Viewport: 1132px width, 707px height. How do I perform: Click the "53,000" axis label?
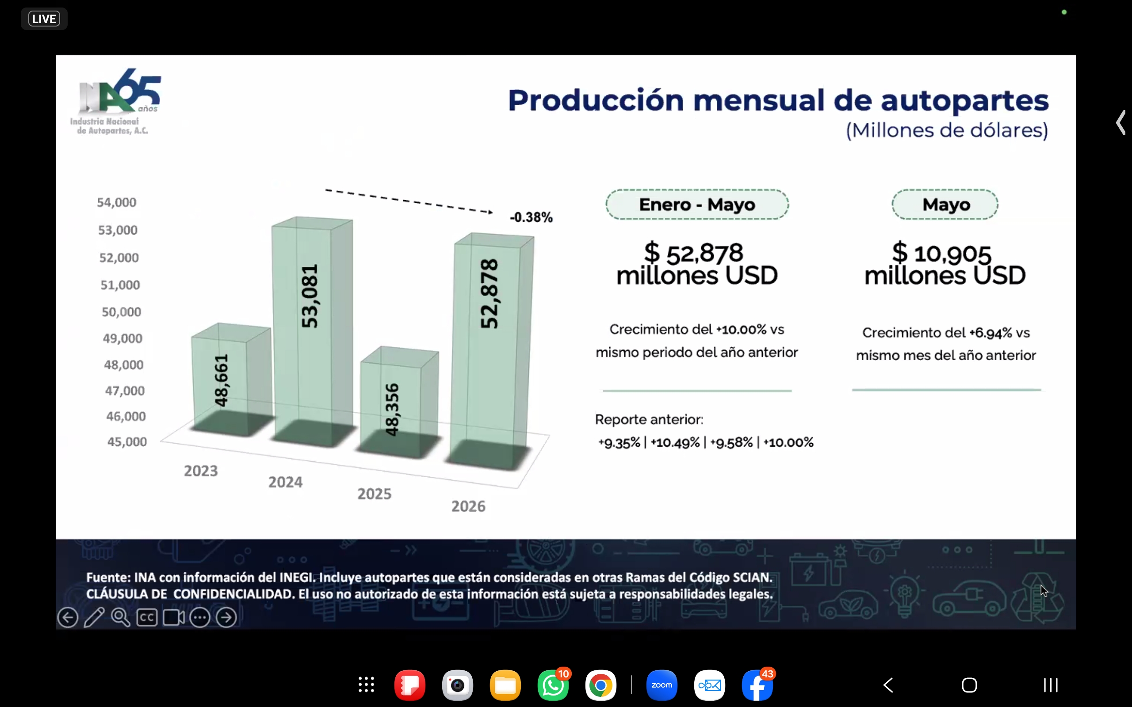(118, 230)
